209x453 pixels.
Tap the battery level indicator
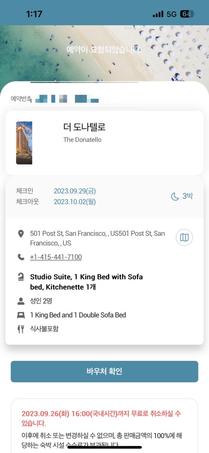[187, 14]
